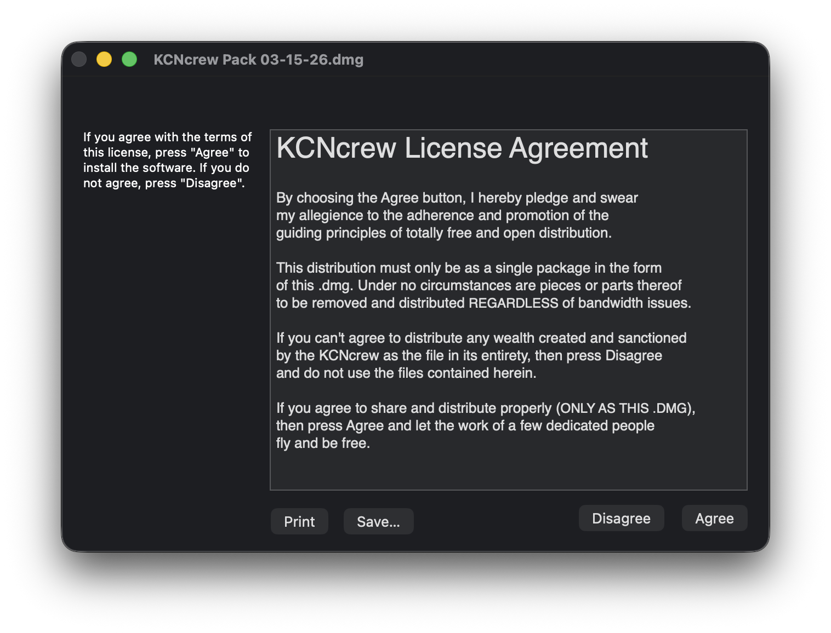
Task: Click the "fly and be free." line
Action: tap(323, 443)
